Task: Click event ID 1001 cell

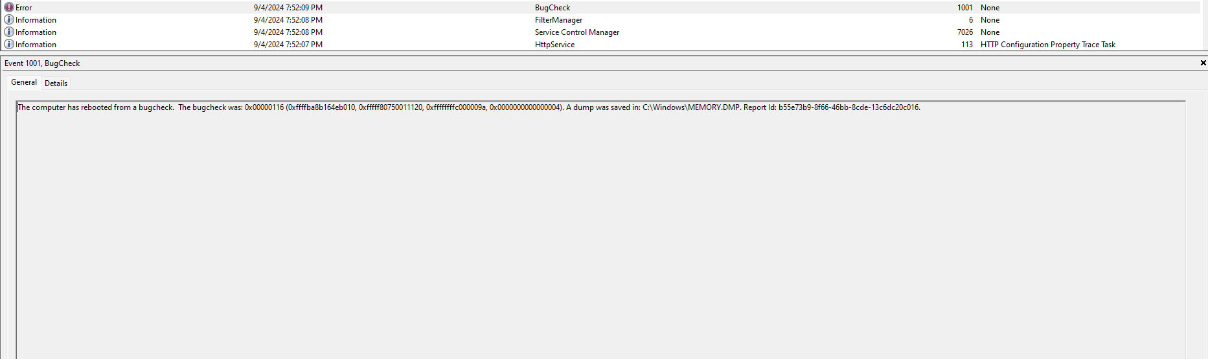Action: point(965,8)
